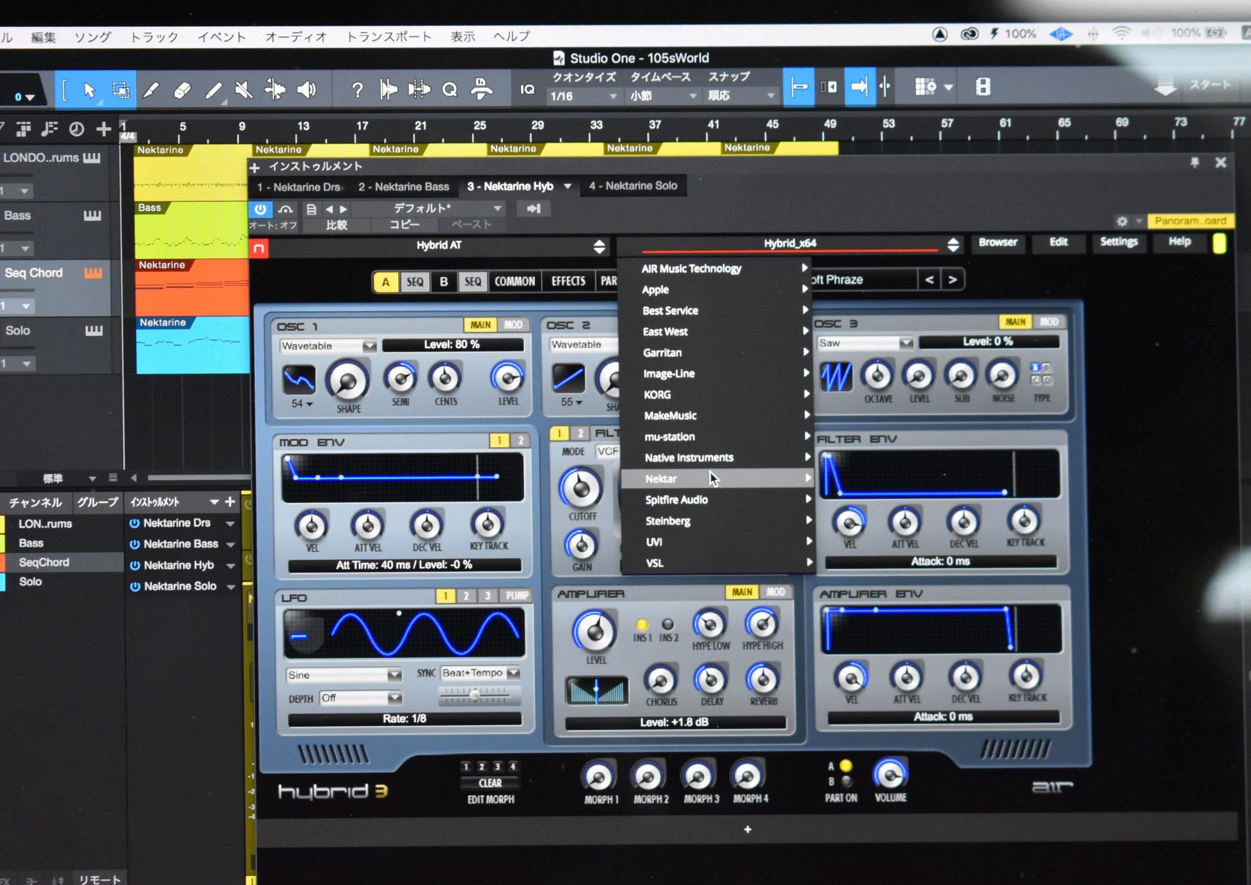Select the Arrow tool in toolbar
Image resolution: width=1251 pixels, height=885 pixels.
pyautogui.click(x=89, y=89)
